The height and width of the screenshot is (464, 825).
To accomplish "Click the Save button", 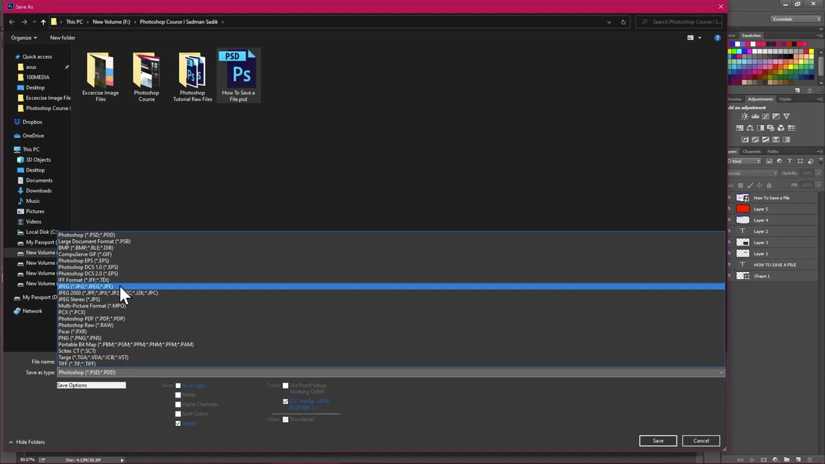I will click(658, 441).
